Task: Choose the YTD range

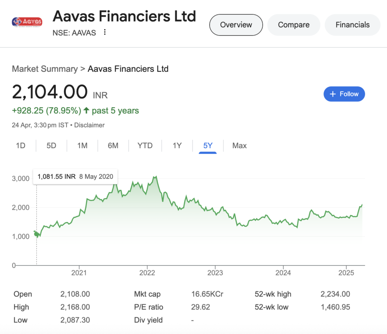Action: pos(145,145)
